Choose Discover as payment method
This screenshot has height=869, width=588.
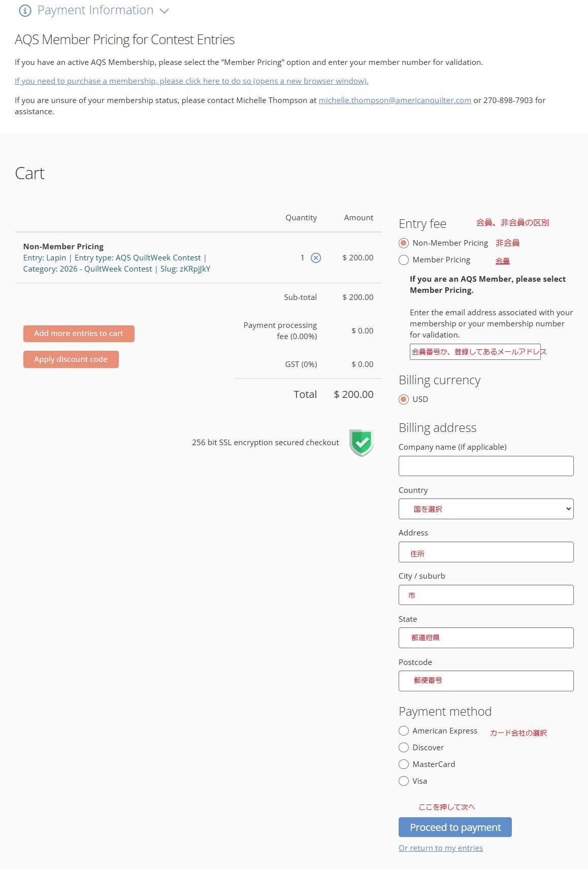pos(404,748)
